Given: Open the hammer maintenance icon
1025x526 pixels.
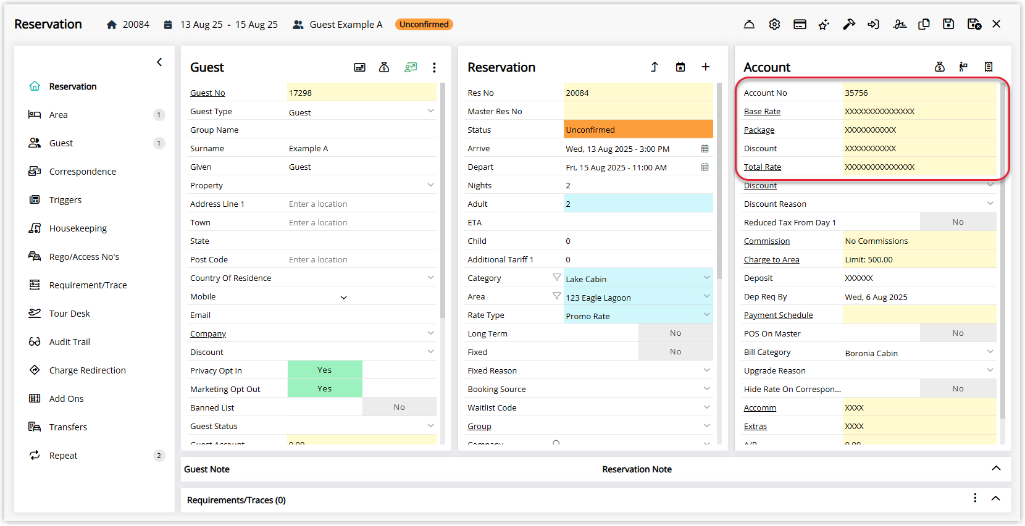Looking at the screenshot, I should 849,24.
